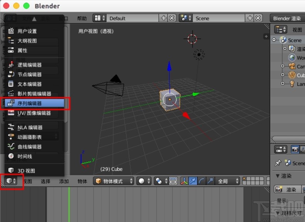Image resolution: width=305 pixels, height=222 pixels.
Task: Select the highlighted 序列编辑器 item
Action: coord(34,103)
